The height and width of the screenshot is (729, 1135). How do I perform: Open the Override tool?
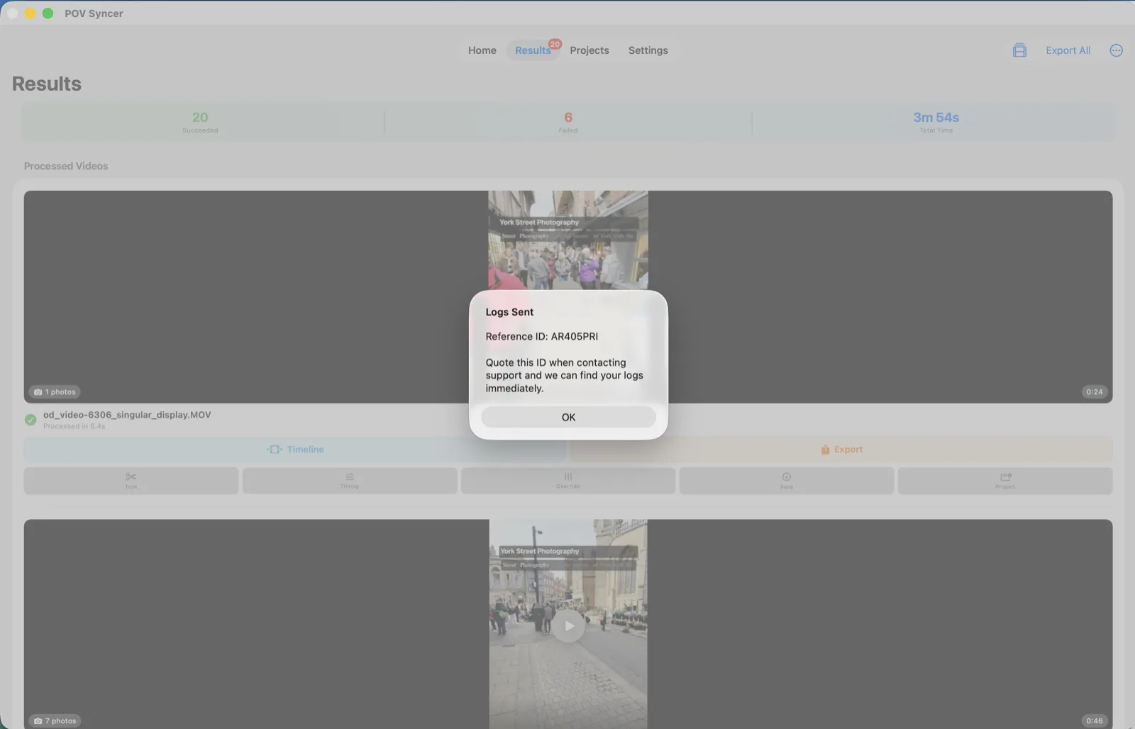coord(568,481)
